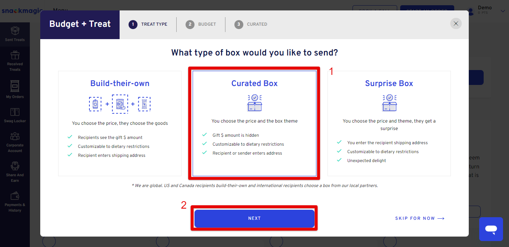Select the Surprise Box card
The height and width of the screenshot is (247, 509).
(x=389, y=123)
